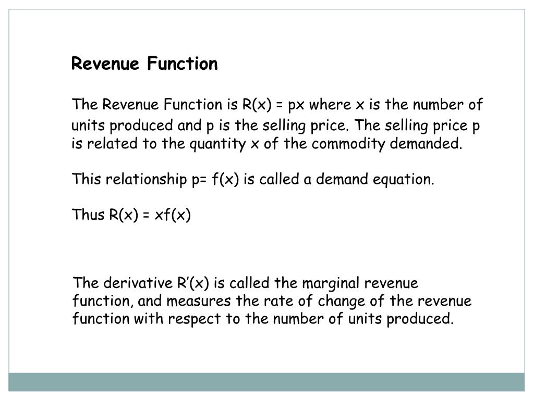Screen dimensions: 534x400
Task: Click the words 'commodity demanded.'
Action: [387, 143]
